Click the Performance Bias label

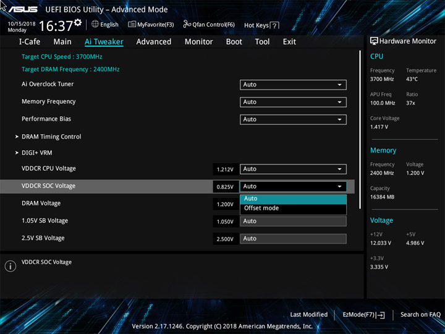click(46, 119)
